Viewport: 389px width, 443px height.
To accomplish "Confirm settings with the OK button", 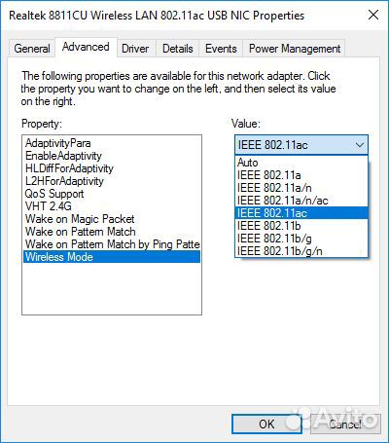I will pyautogui.click(x=266, y=424).
